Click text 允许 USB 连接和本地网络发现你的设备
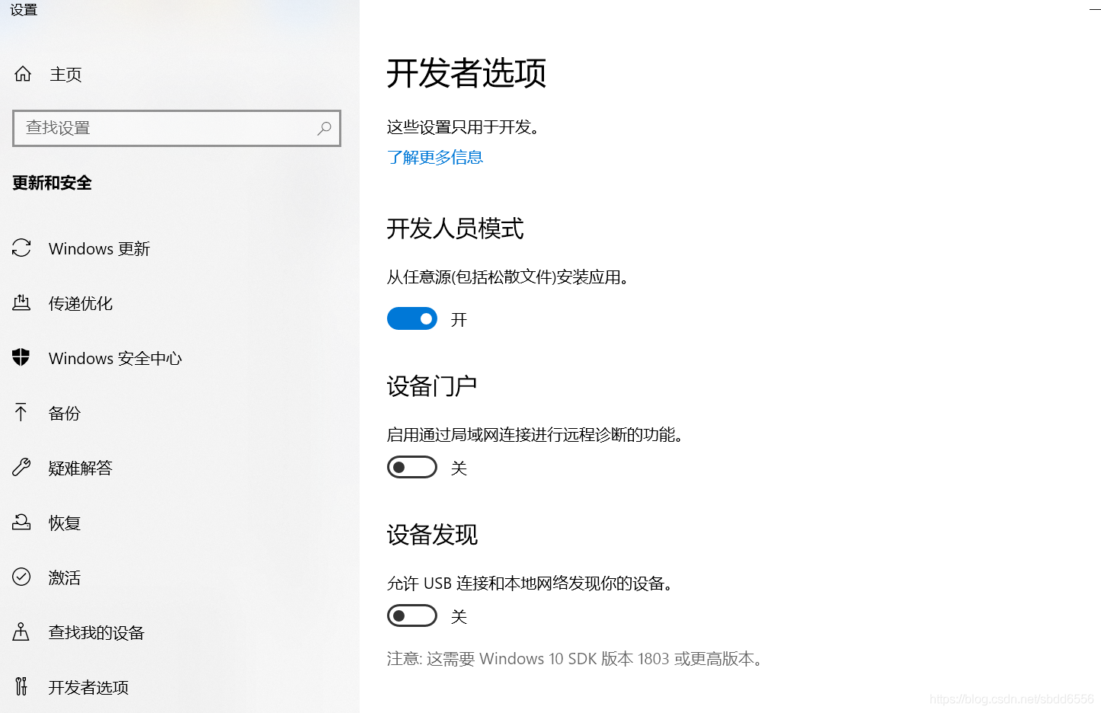This screenshot has width=1101, height=713. [530, 583]
